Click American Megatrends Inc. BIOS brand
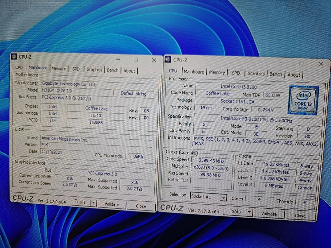Viewport: 331px width, 248px height. (97, 140)
